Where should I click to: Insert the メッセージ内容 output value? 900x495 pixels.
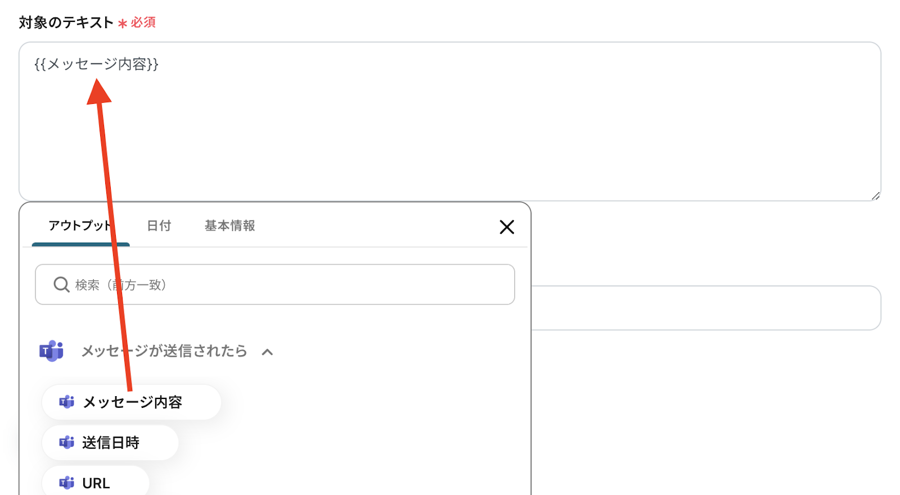[x=133, y=402]
